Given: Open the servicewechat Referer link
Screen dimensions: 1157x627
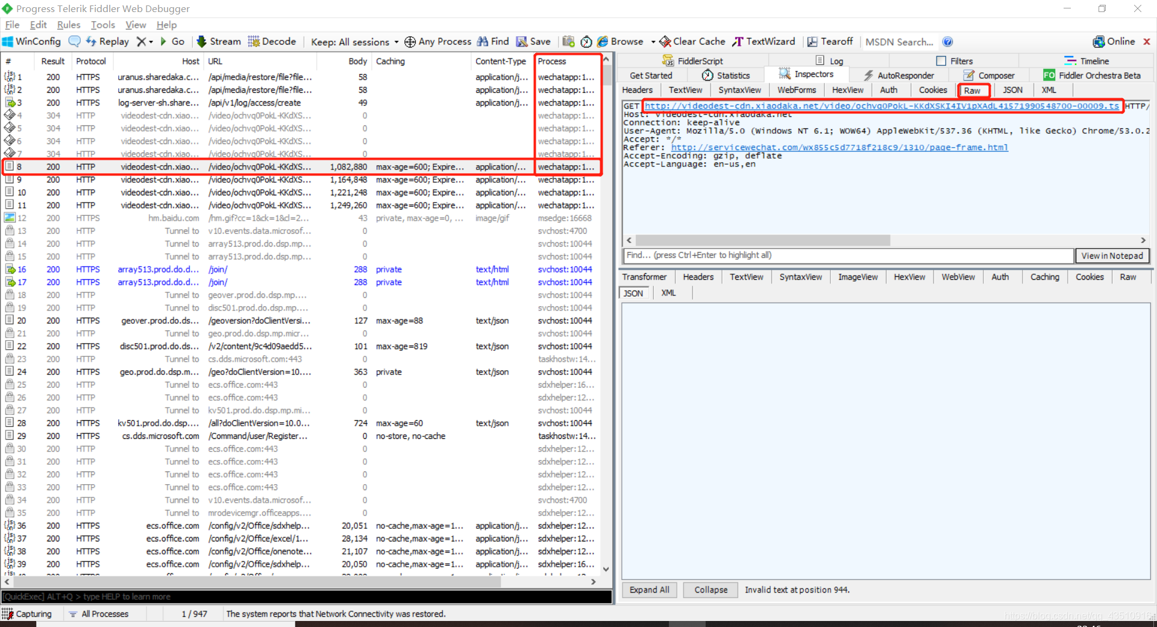Looking at the screenshot, I should [839, 148].
